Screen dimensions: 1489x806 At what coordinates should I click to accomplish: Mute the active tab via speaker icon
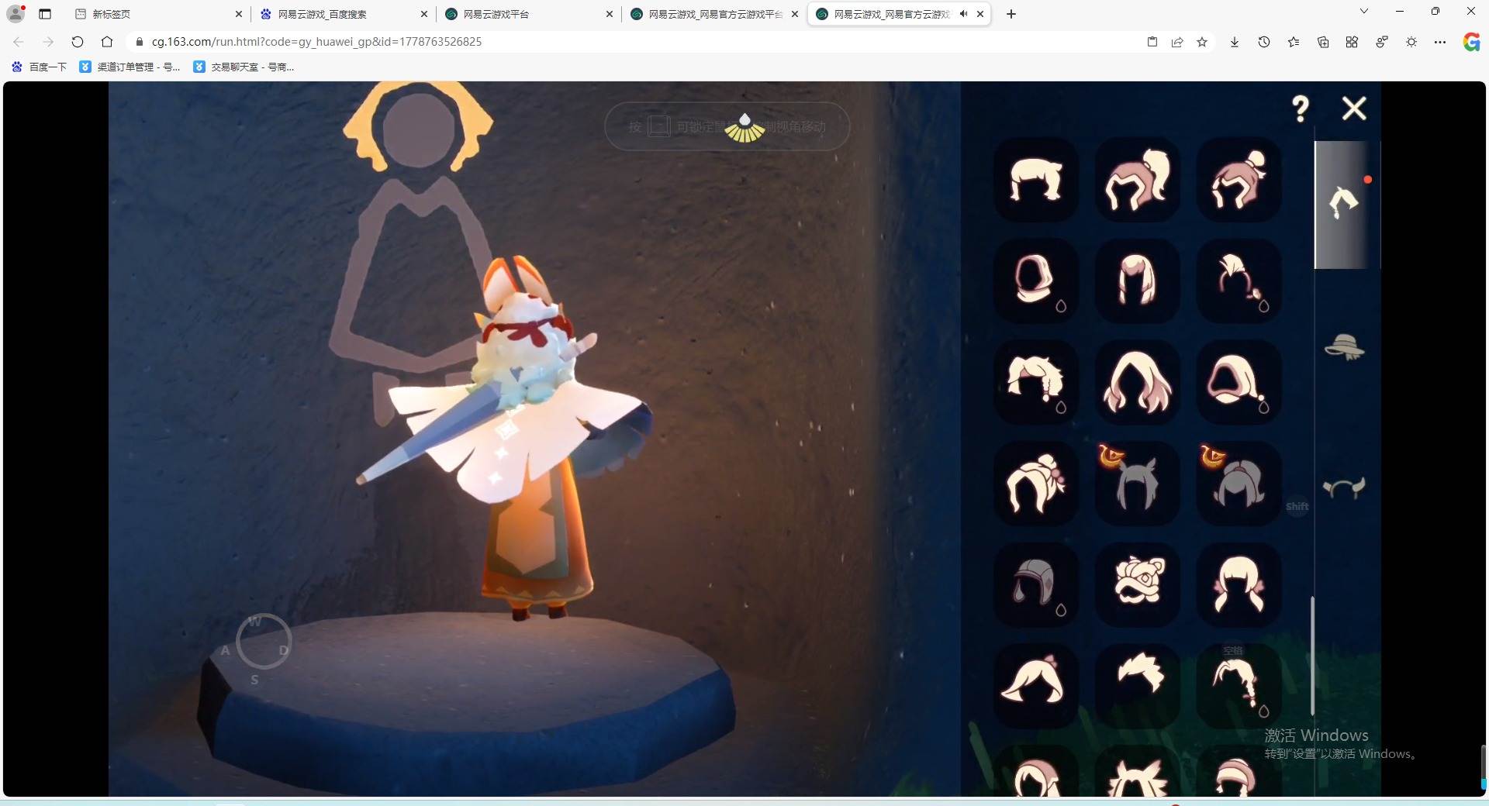point(963,14)
